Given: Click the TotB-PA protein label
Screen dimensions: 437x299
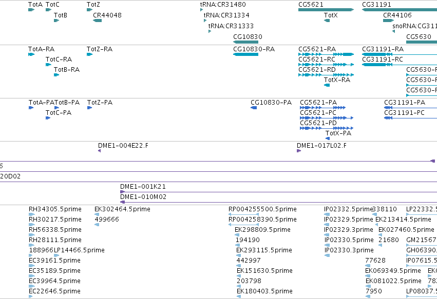Looking at the screenshot, I should tap(67, 103).
